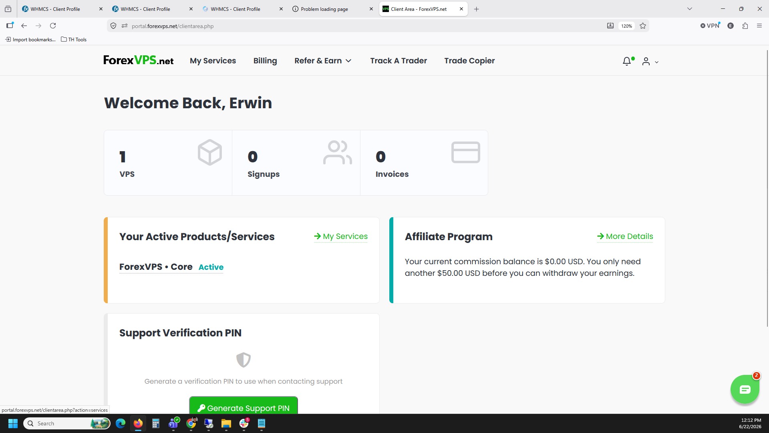Click the Windows taskbar Search box
This screenshot has height=433, width=769.
point(67,423)
